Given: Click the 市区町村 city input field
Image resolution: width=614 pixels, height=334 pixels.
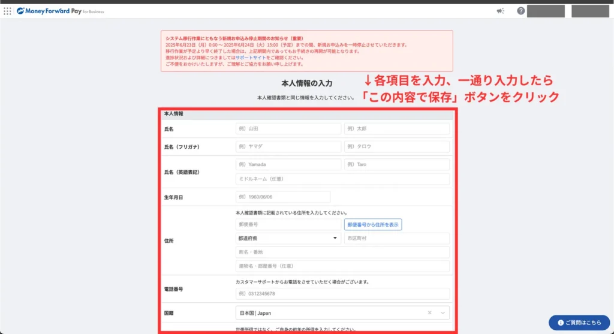Looking at the screenshot, I should 396,239.
